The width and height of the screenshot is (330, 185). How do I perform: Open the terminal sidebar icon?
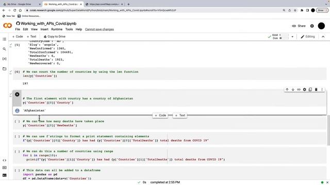4,175
